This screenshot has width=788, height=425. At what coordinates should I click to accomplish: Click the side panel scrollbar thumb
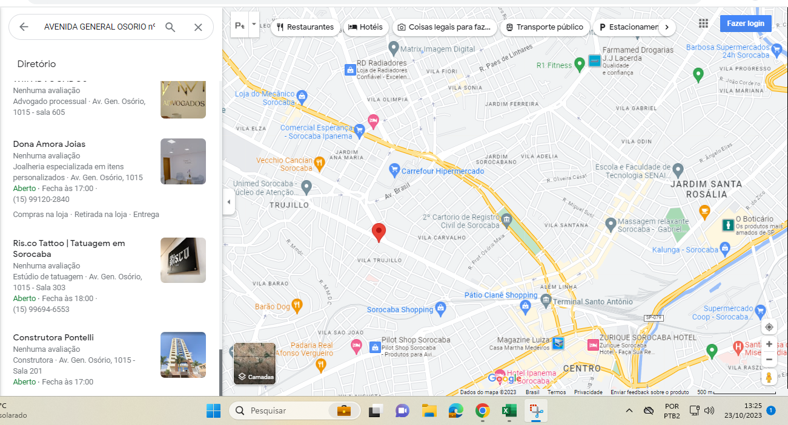pos(220,371)
